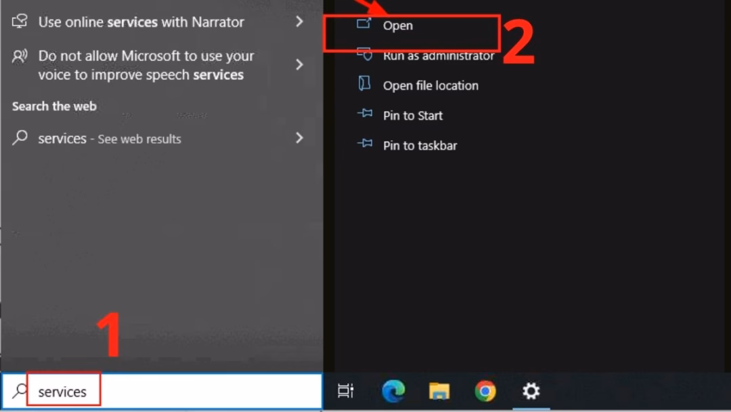Open "Use online services with Narrator" setting
Viewport: 731px width, 412px height.
point(141,22)
